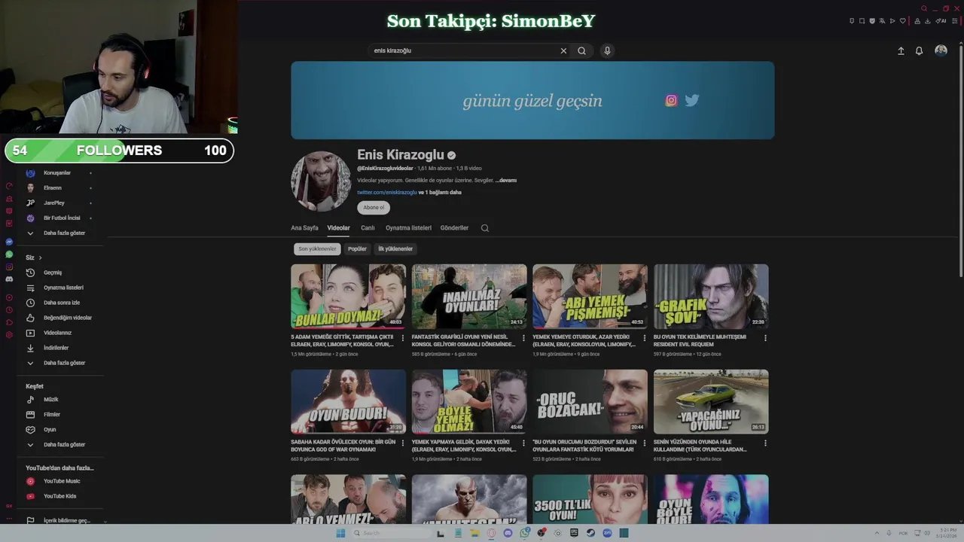This screenshot has width=964, height=542.
Task: Open Instagram in browser sidebar
Action: click(9, 266)
